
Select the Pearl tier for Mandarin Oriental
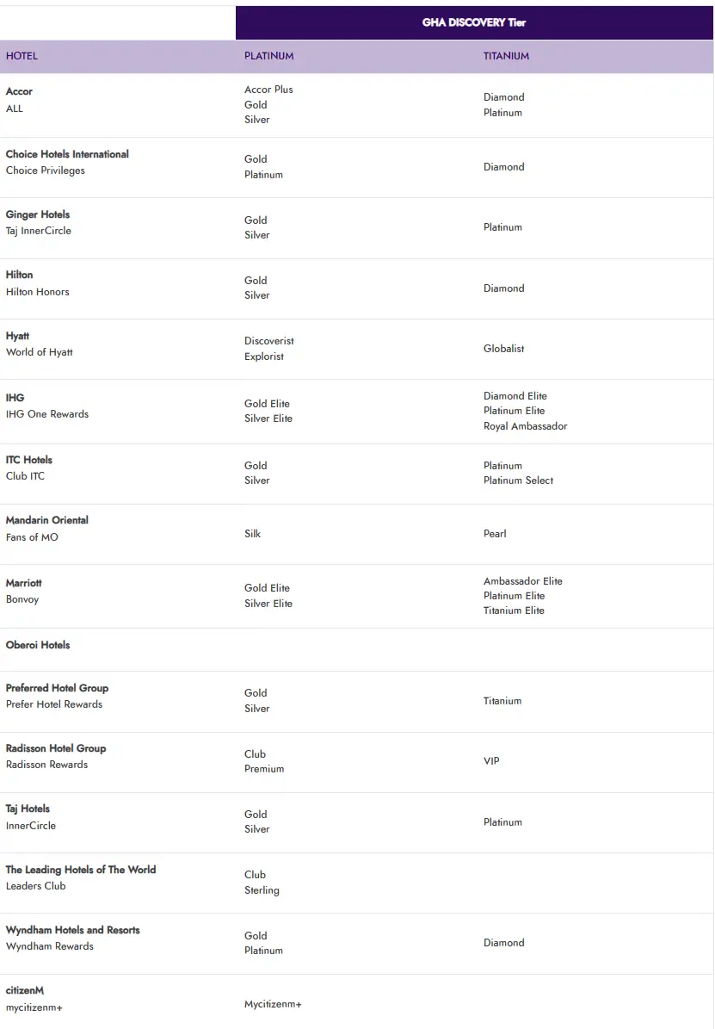pos(495,534)
